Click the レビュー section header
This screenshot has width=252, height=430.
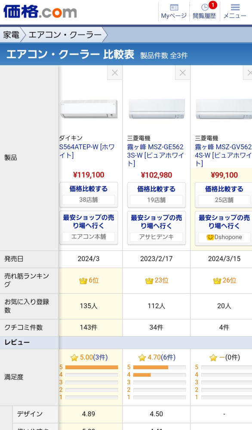pos(17,342)
